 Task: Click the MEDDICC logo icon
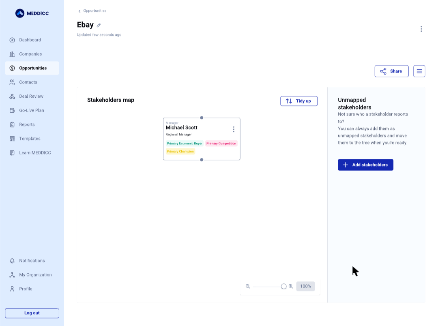20,13
